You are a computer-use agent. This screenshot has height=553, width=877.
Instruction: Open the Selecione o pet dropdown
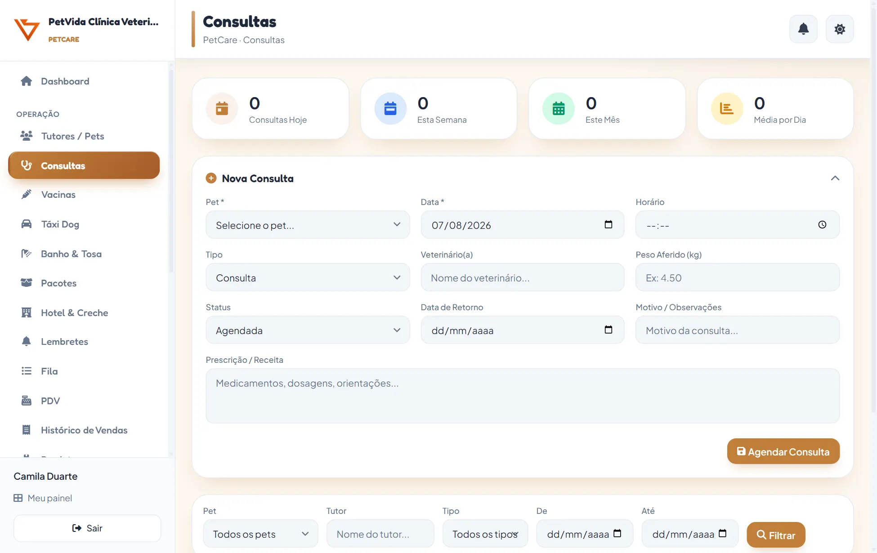coord(308,225)
